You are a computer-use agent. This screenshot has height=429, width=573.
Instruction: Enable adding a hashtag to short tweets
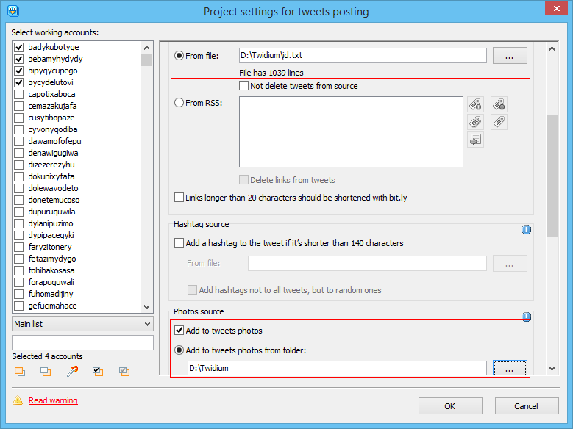tap(179, 243)
